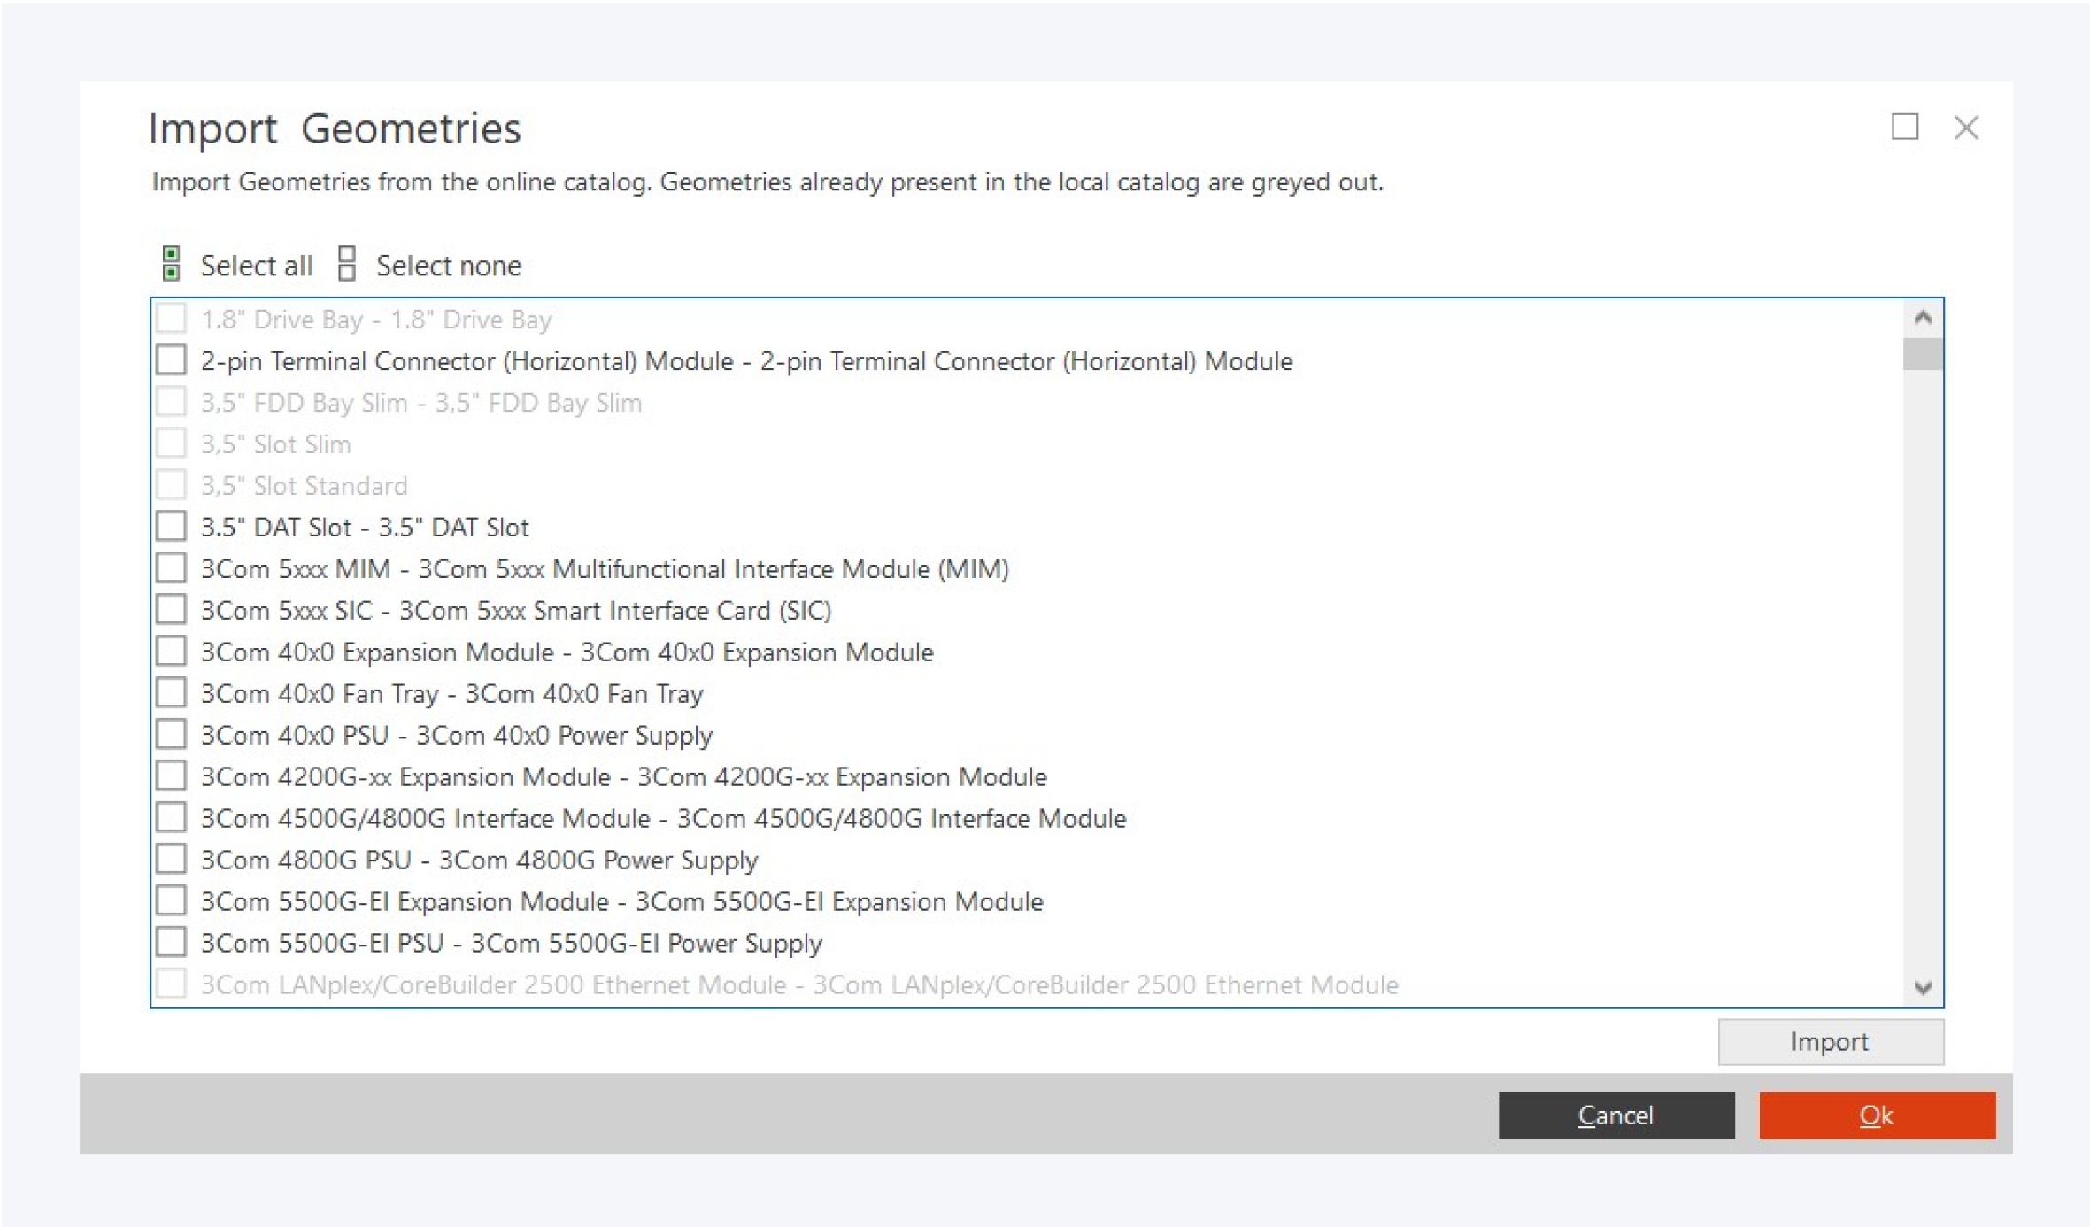Tick 3Com 5xxx SIC checkbox
Screen dimensions: 2090x1227
[x=171, y=610]
